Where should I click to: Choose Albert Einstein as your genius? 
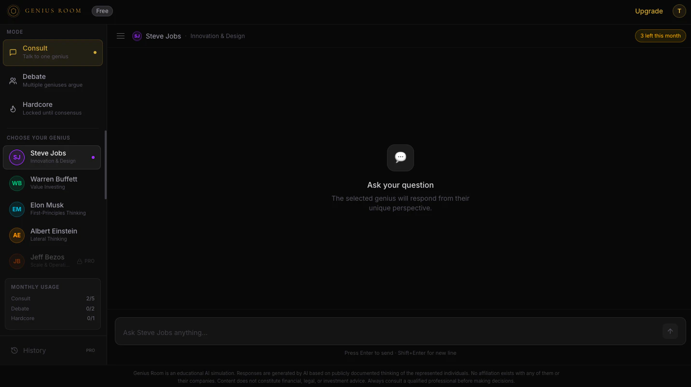(52, 235)
